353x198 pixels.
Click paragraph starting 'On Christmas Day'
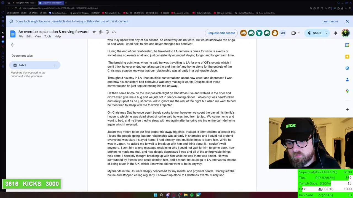pyautogui.click(x=171, y=119)
